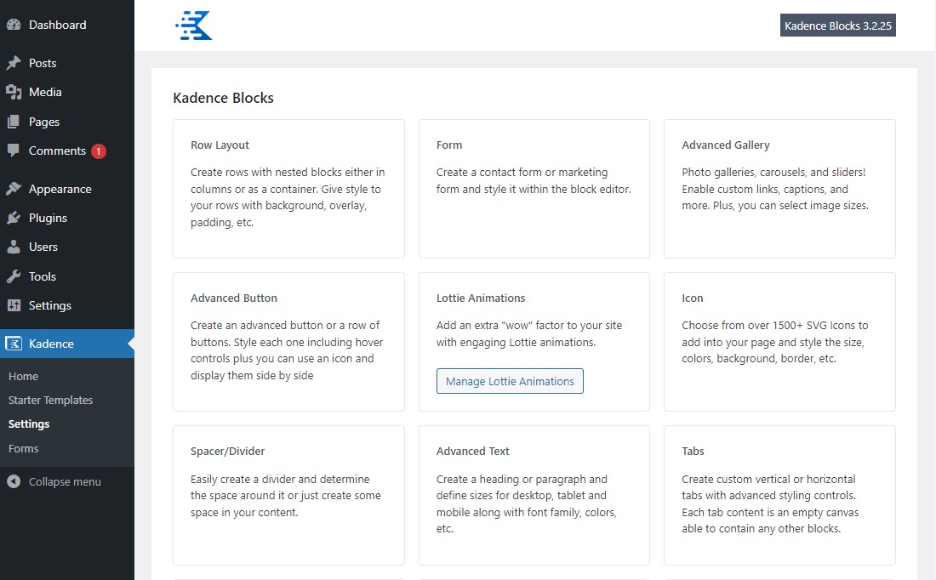Screen dimensions: 936x580
Task: Click the Appearance paintbrush icon
Action: pyautogui.click(x=14, y=189)
